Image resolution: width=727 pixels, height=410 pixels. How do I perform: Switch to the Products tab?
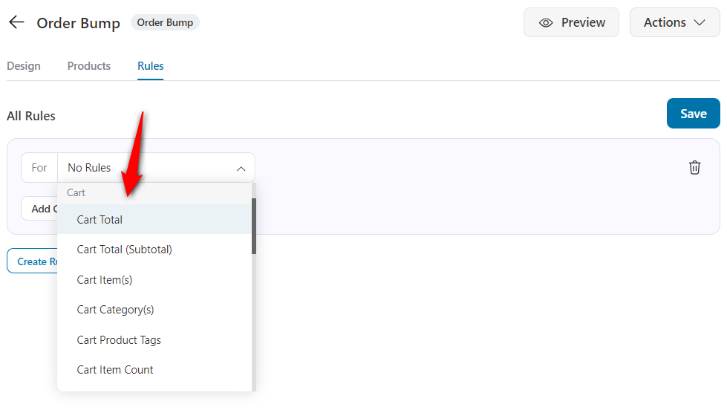point(89,66)
